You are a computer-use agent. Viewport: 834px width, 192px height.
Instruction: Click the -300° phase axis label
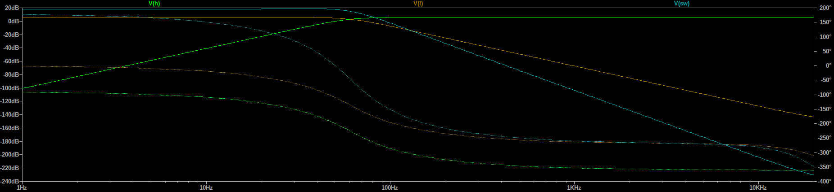point(825,153)
